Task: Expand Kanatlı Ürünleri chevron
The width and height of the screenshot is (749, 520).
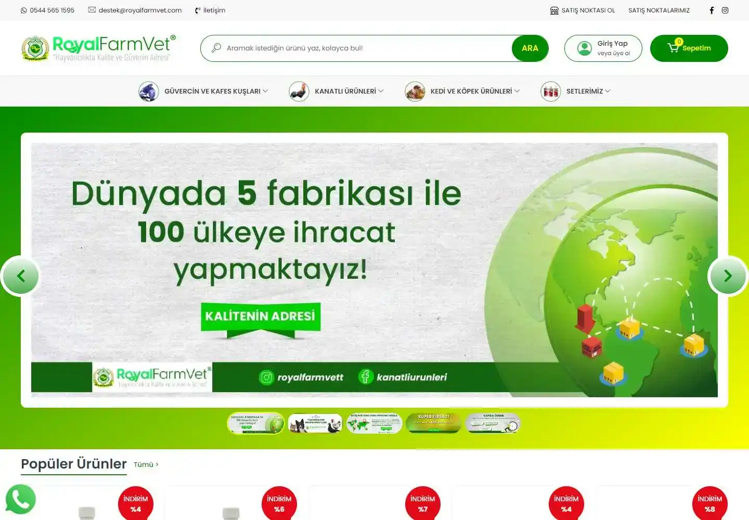Action: 381,91
